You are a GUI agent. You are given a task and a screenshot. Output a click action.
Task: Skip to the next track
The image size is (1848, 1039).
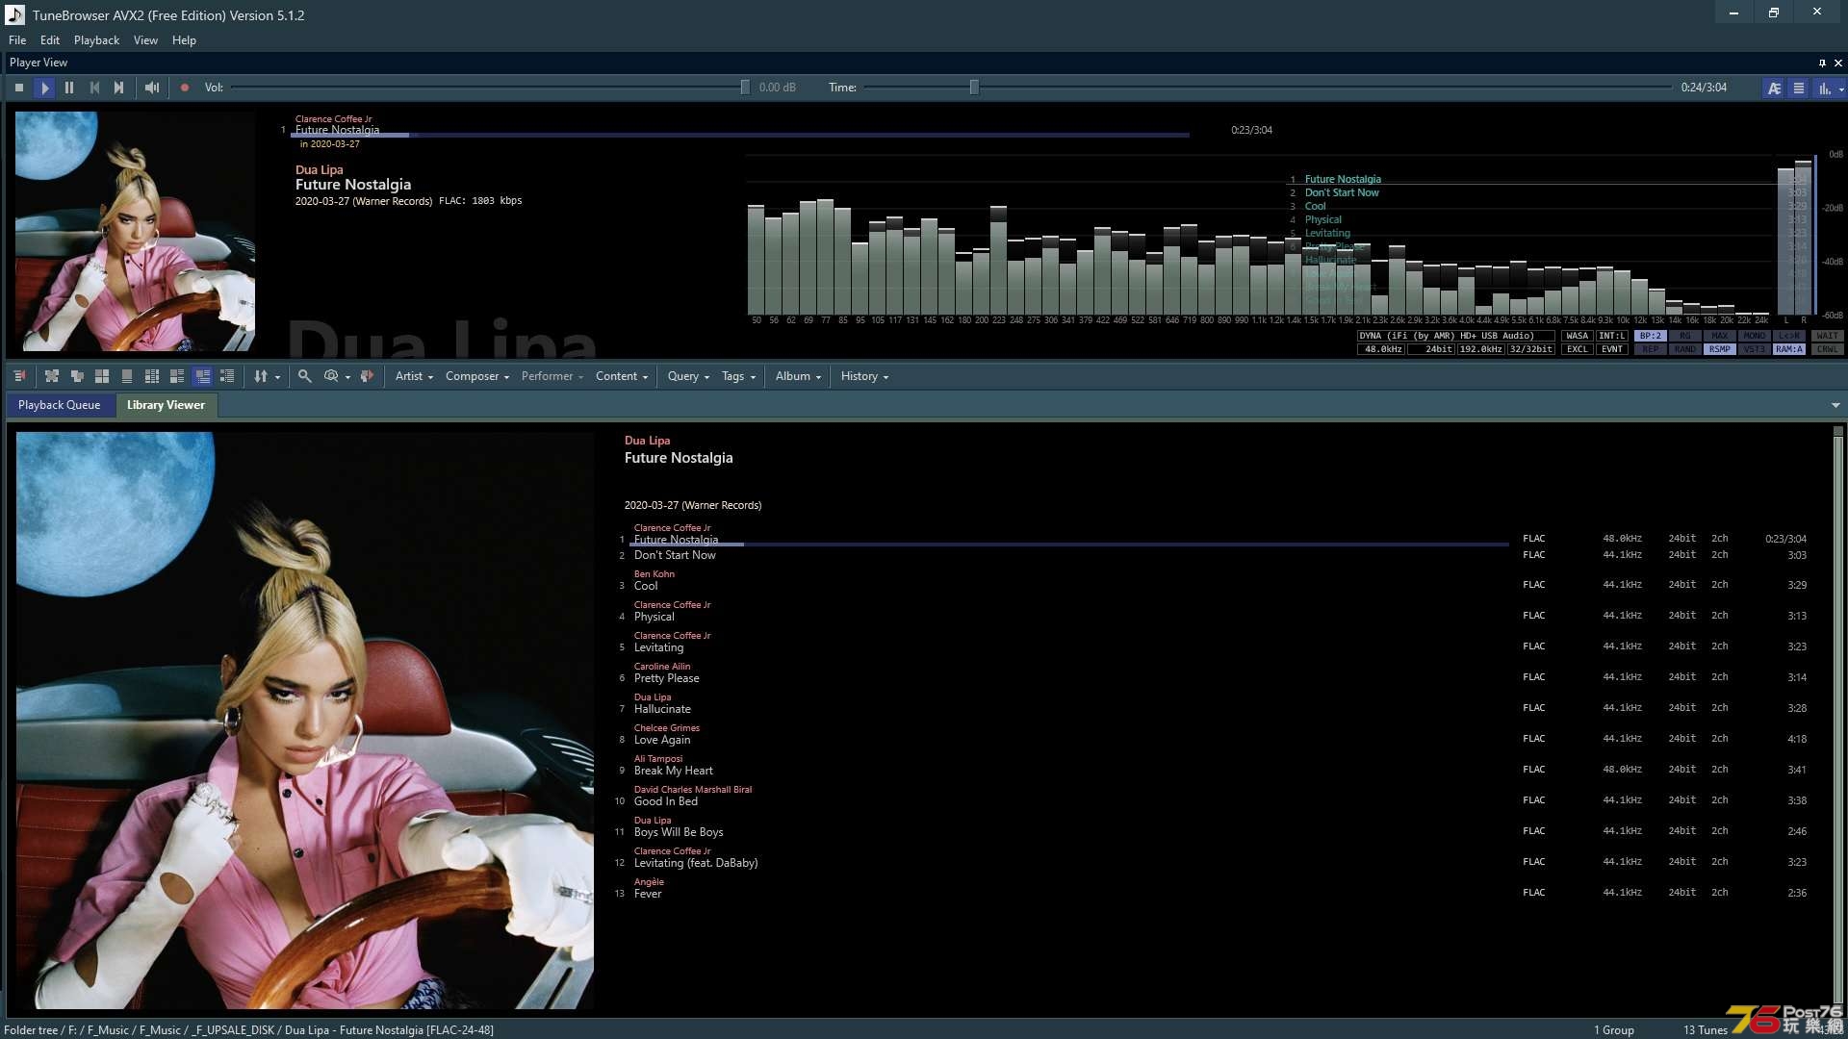[x=119, y=88]
